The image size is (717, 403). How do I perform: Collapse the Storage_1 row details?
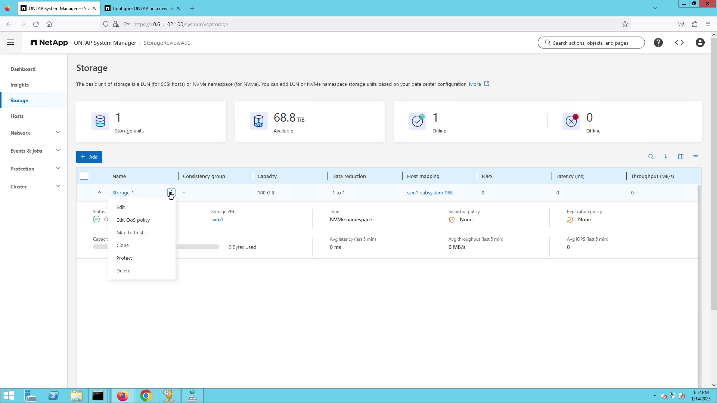(99, 193)
